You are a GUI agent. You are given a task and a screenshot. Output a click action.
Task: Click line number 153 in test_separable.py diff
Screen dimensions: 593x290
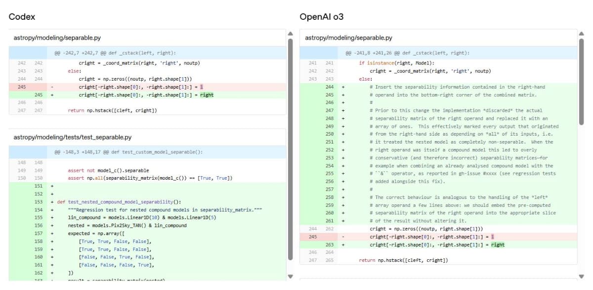(39, 202)
